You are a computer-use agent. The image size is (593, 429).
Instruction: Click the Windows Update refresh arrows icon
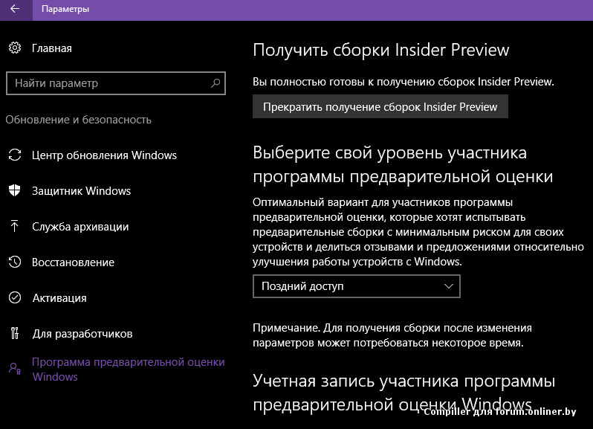pos(15,155)
